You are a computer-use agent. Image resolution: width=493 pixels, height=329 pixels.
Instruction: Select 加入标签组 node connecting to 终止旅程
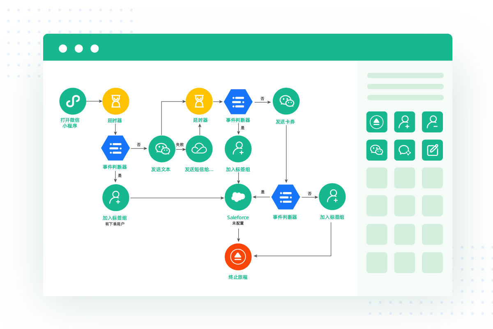[x=332, y=197]
